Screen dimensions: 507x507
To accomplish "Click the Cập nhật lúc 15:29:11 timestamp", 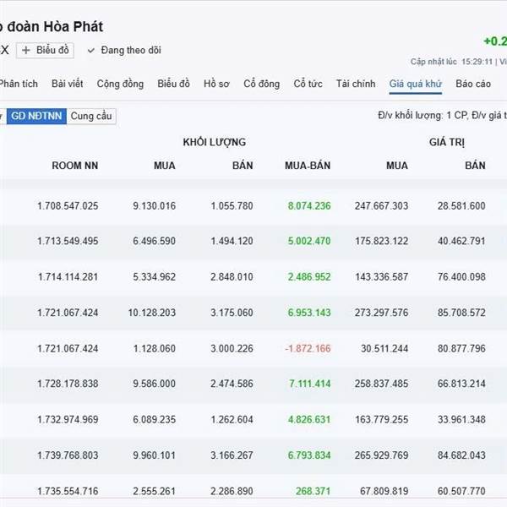I will pyautogui.click(x=451, y=62).
